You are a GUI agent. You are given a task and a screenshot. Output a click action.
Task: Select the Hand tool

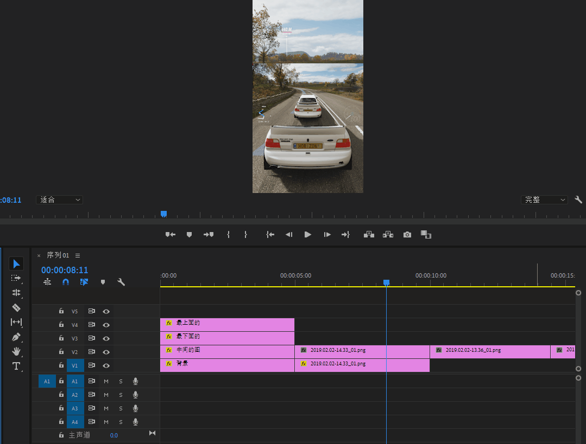pos(16,351)
